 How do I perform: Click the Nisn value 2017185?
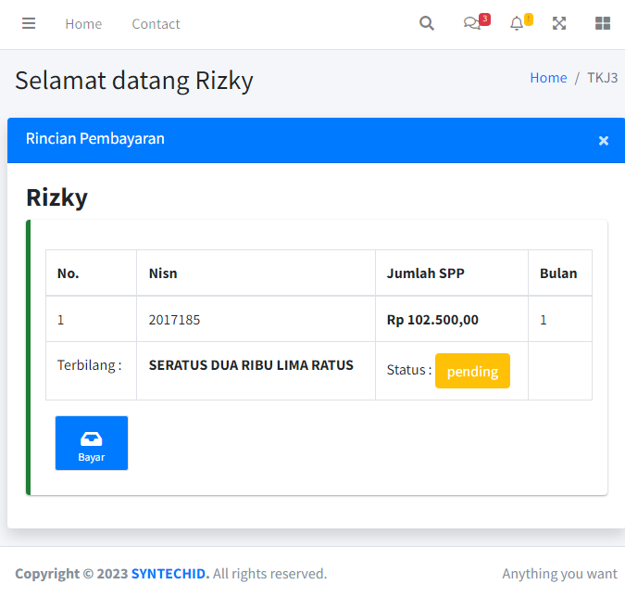click(174, 320)
